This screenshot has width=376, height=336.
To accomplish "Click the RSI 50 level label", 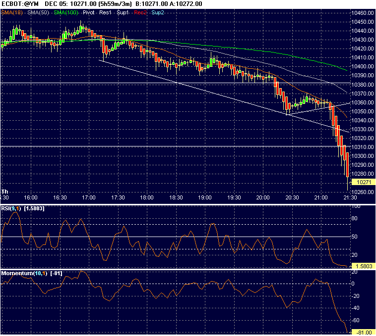I will point(354,237).
